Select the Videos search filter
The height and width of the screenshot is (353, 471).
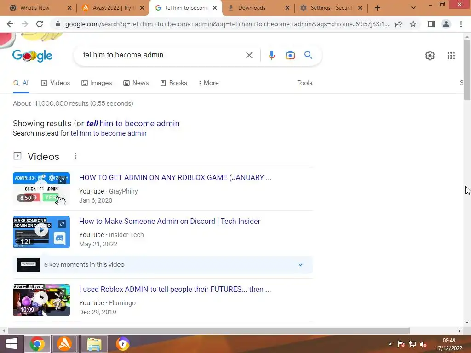pyautogui.click(x=56, y=83)
